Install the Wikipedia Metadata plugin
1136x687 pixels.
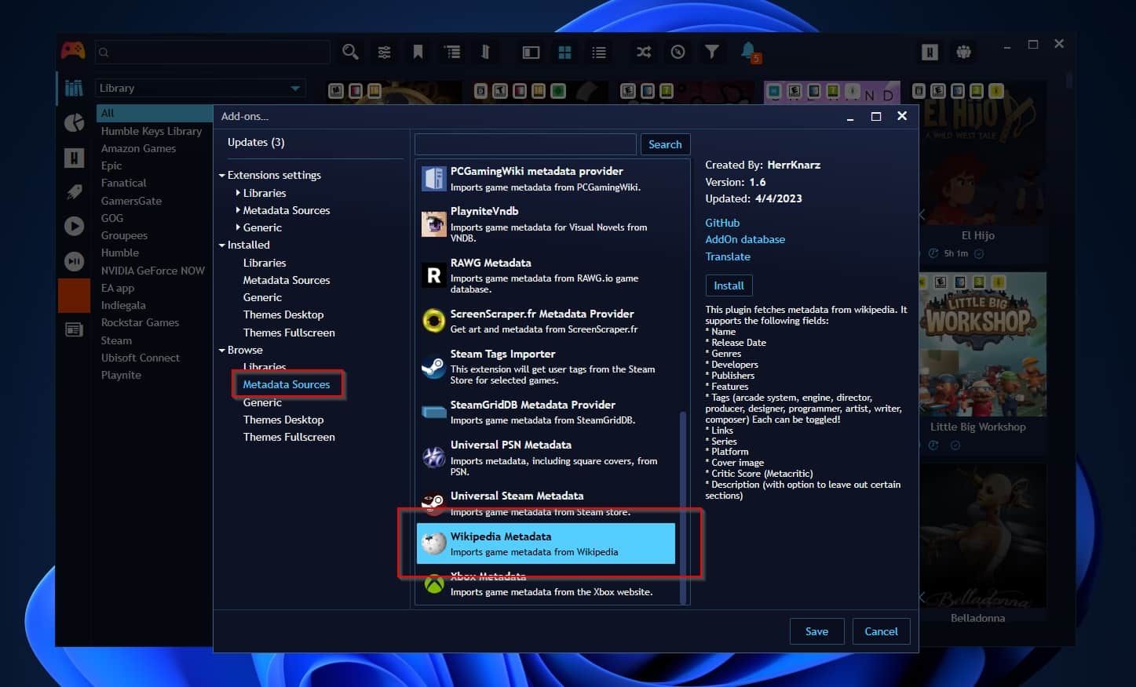point(729,285)
